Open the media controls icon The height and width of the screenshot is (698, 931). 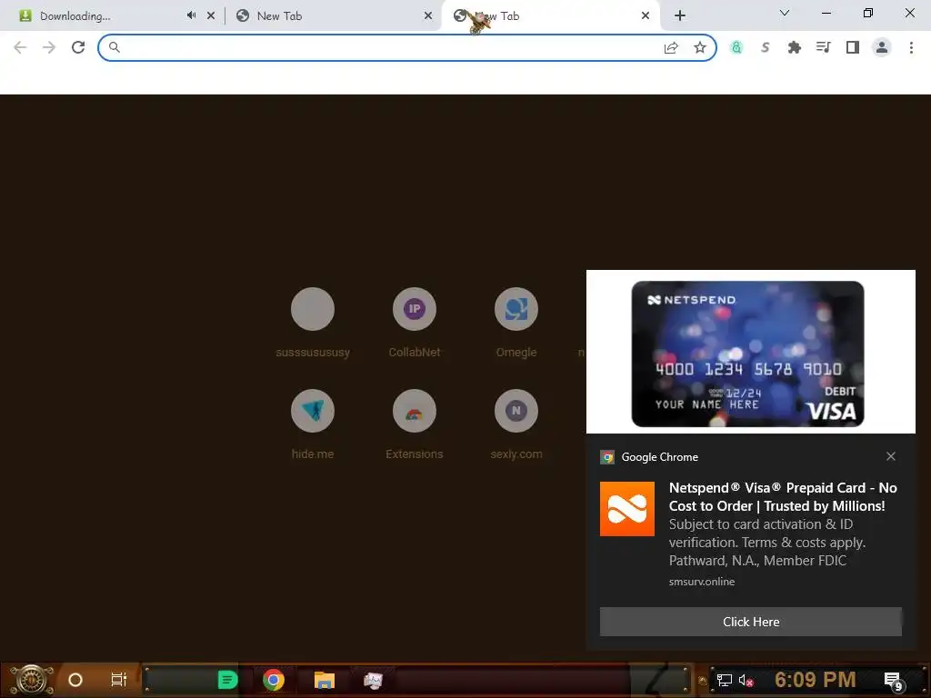pos(824,47)
